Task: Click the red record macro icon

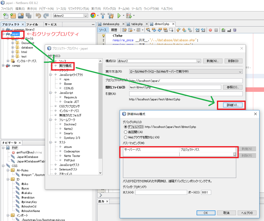Action: (210, 30)
